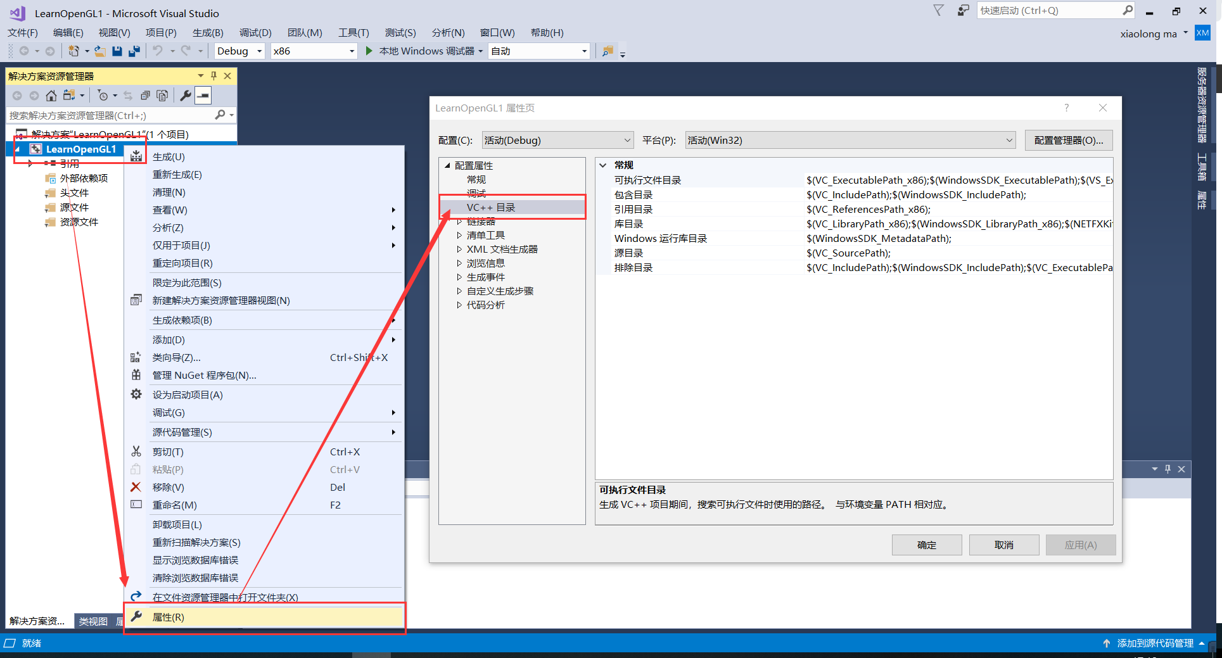Click the 配置管理器(O)... button
Screen dimensions: 1222x658
pos(1069,140)
